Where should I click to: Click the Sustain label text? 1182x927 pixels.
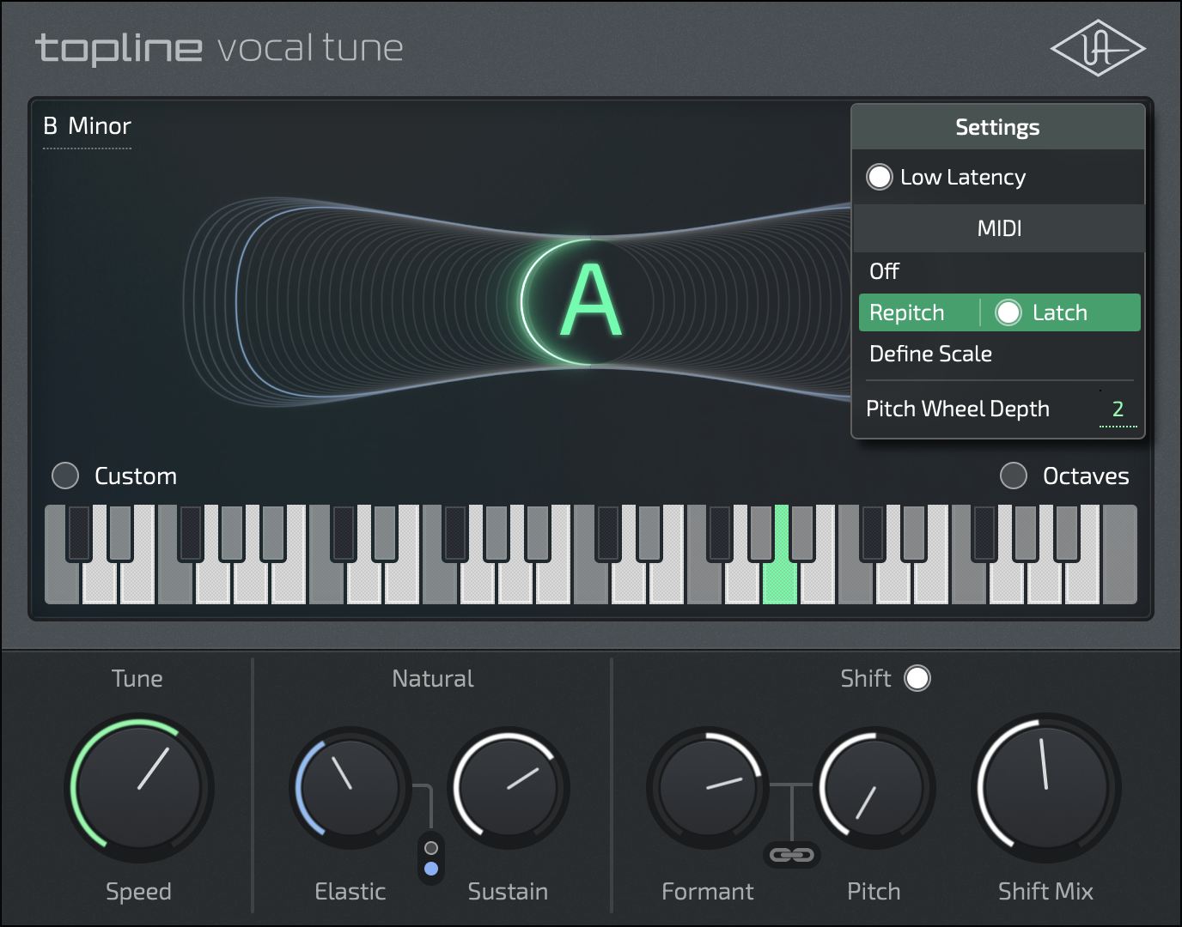pyautogui.click(x=508, y=891)
